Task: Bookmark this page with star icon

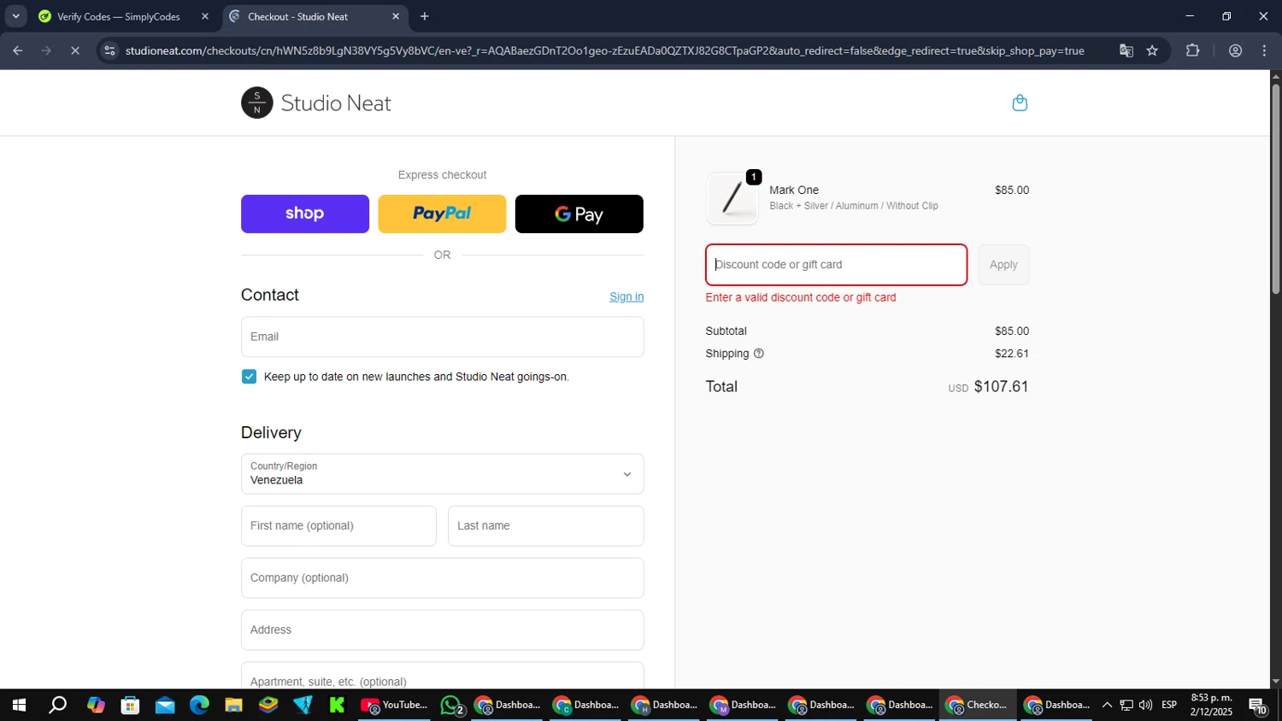Action: coord(1152,50)
